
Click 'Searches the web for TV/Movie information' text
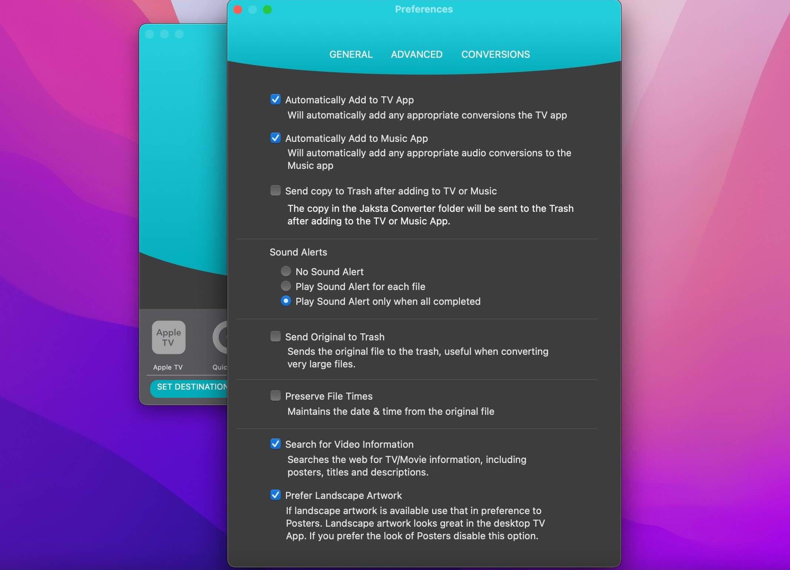pyautogui.click(x=406, y=466)
